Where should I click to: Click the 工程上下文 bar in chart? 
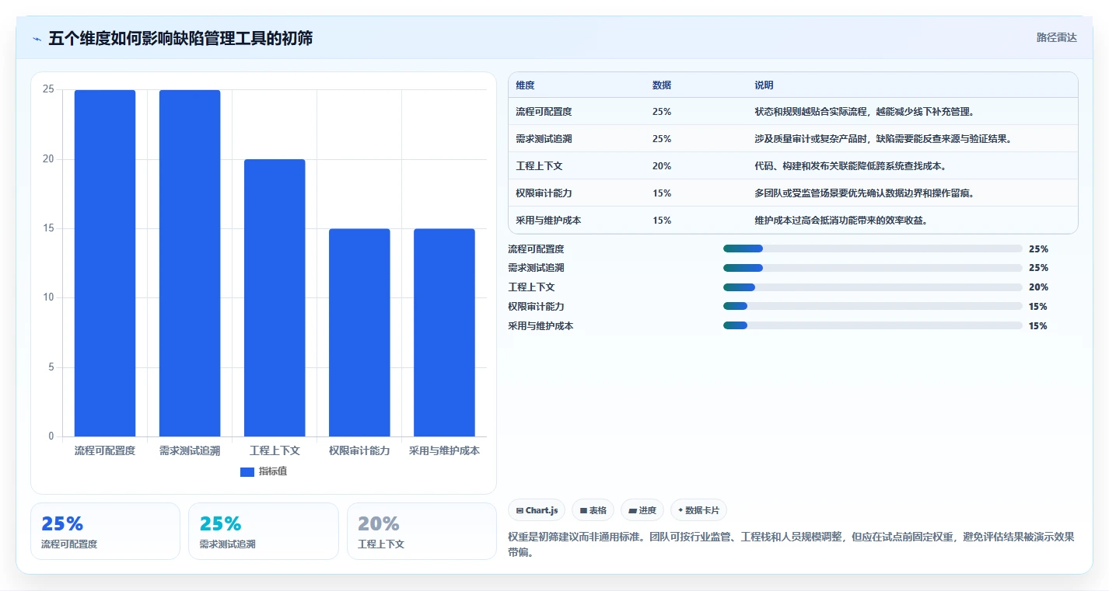pos(275,297)
